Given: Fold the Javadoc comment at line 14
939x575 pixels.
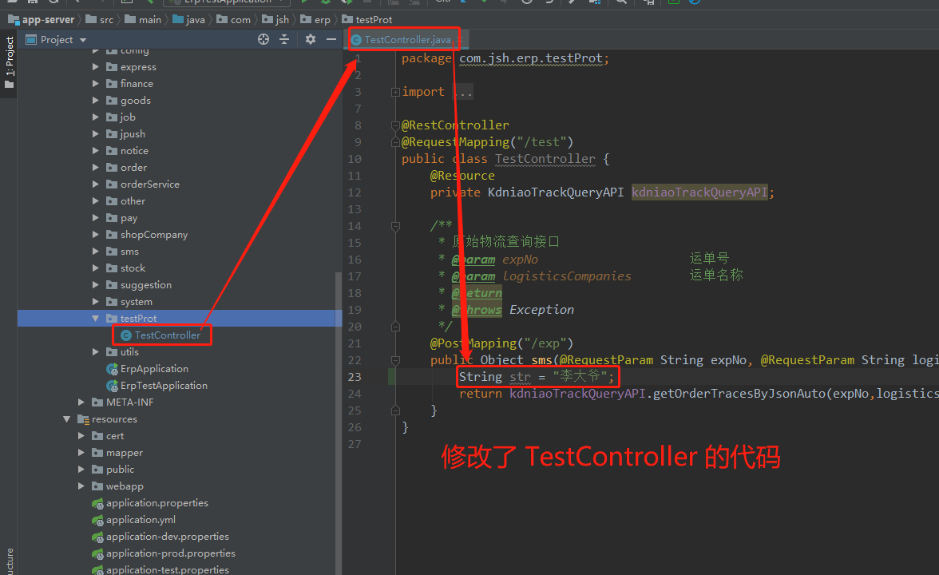Looking at the screenshot, I should [395, 227].
